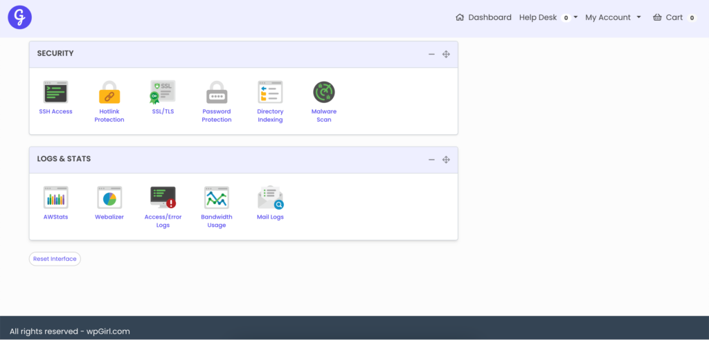Open the Directory Indexing icon

click(x=271, y=92)
